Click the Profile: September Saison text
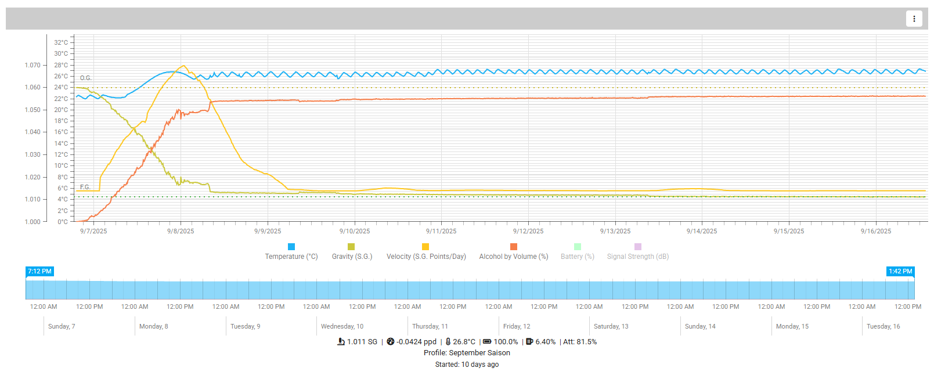The width and height of the screenshot is (934, 375). click(x=467, y=353)
